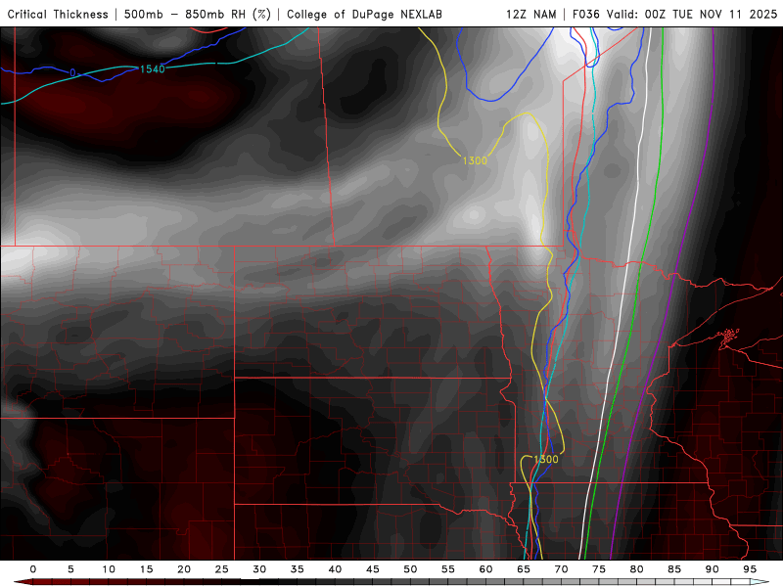Click the "35" tick on the color scale
This screenshot has height=587, width=783.
point(298,569)
